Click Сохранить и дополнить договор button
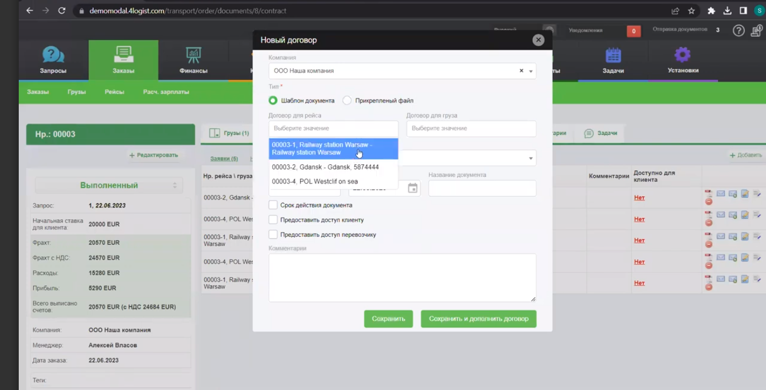Screen dimensions: 766x390 click(479, 319)
